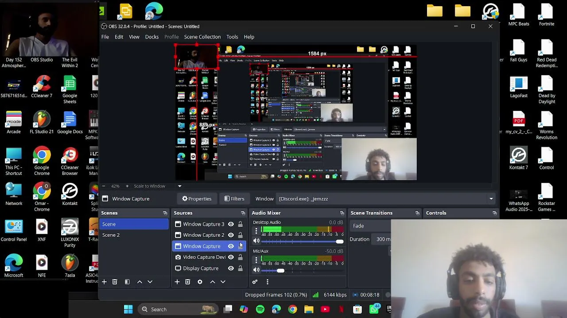Mute Desktop Audio speaker icon
Image resolution: width=567 pixels, height=318 pixels.
(x=256, y=241)
